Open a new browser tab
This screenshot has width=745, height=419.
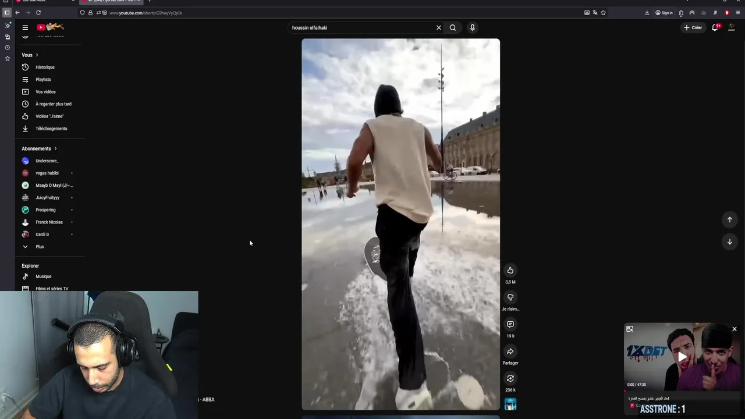(150, 2)
